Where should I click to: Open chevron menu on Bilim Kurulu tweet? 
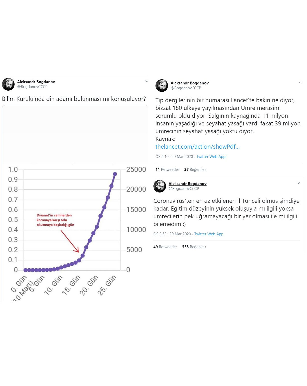tap(147, 81)
